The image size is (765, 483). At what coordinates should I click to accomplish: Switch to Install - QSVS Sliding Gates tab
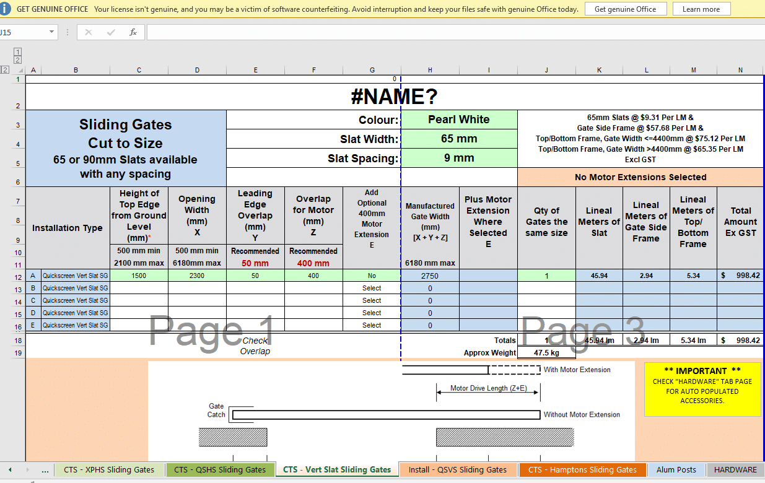458,470
